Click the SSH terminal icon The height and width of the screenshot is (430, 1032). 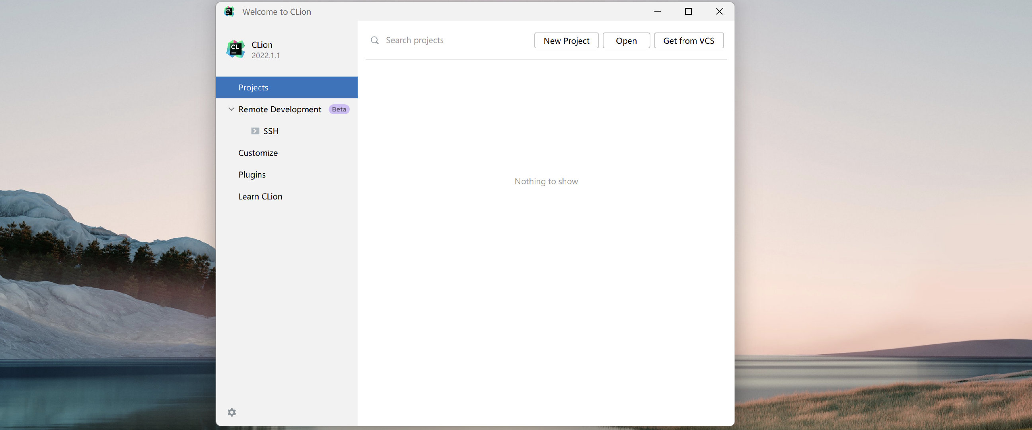point(255,131)
